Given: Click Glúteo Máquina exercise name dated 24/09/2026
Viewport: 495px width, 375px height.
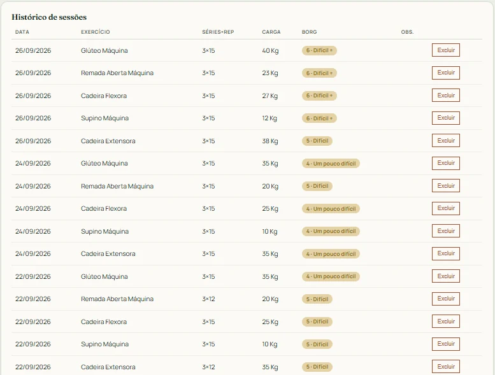Looking at the screenshot, I should [x=104, y=164].
